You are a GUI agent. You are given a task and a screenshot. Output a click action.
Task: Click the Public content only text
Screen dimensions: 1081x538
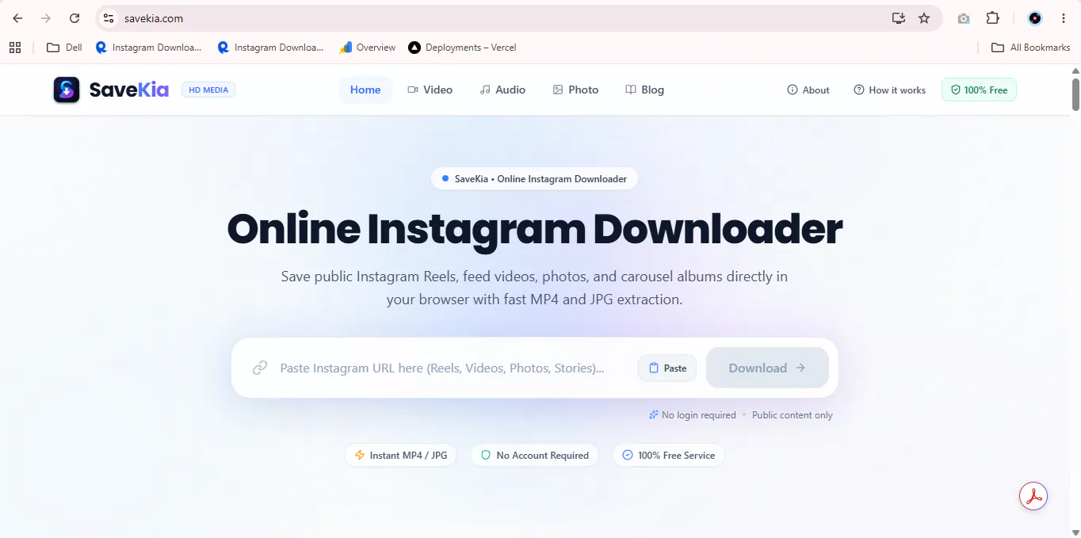click(793, 415)
